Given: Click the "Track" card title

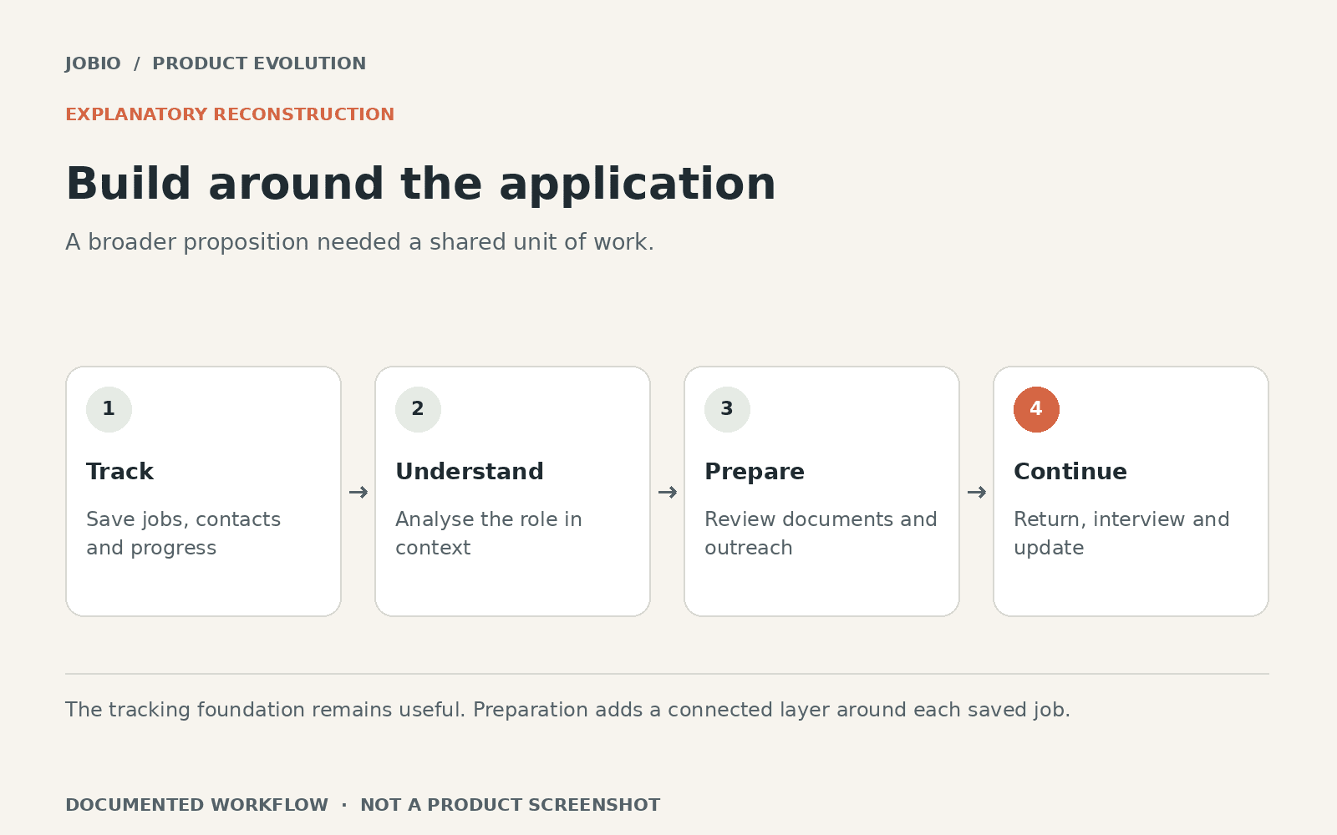Looking at the screenshot, I should pos(119,472).
